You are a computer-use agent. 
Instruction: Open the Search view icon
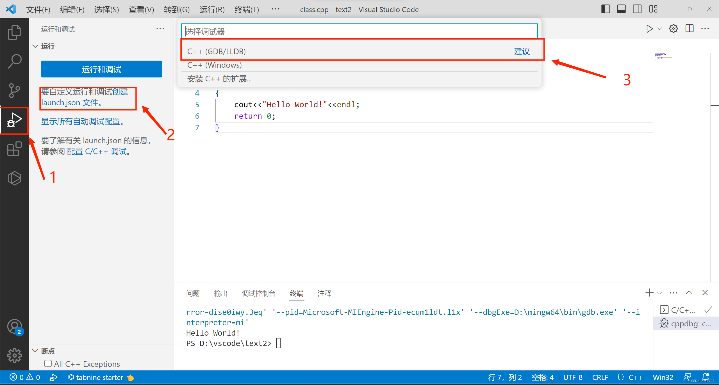click(14, 61)
